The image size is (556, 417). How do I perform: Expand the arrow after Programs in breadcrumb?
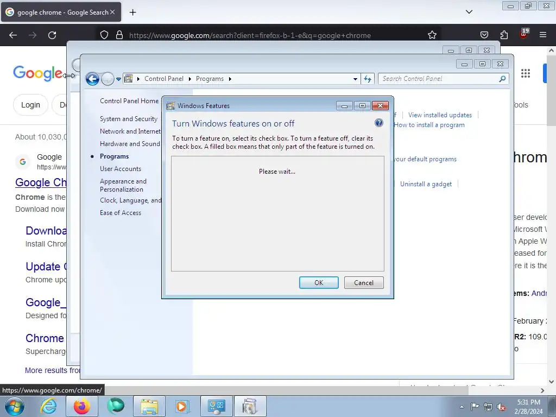tap(230, 79)
